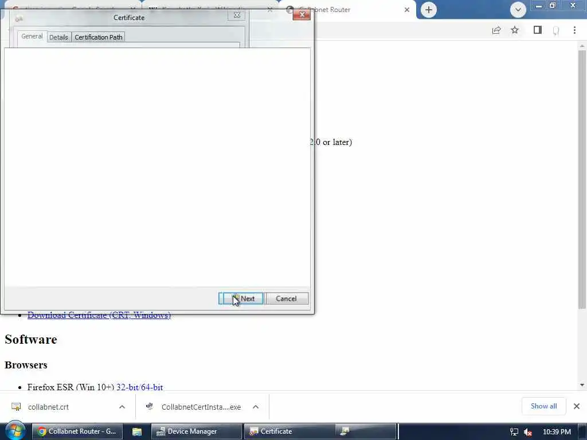Click the muted volume tray icon

[x=528, y=432]
